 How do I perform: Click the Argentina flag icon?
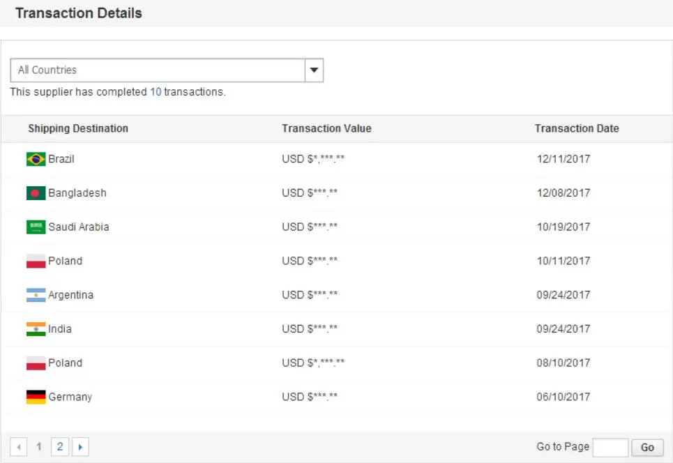pyautogui.click(x=36, y=295)
